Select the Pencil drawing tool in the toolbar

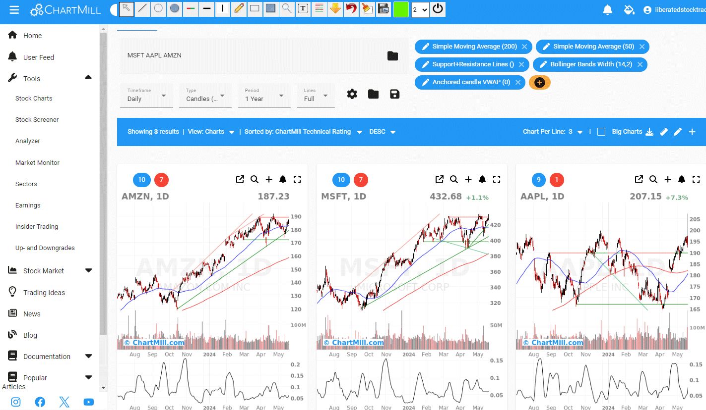coord(239,8)
